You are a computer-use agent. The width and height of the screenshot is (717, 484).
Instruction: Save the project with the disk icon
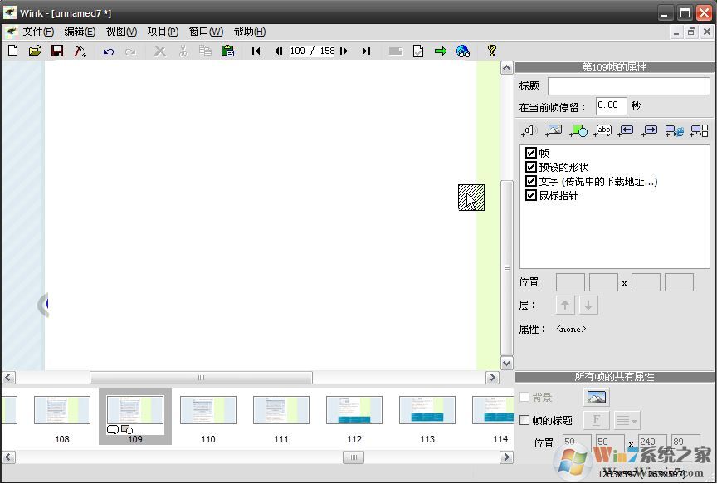pos(56,51)
